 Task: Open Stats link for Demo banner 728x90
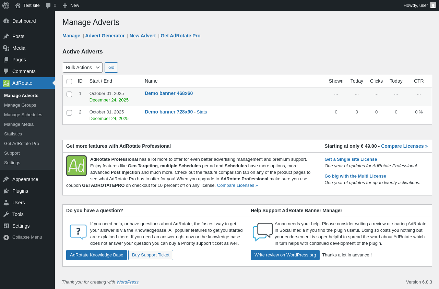202,112
